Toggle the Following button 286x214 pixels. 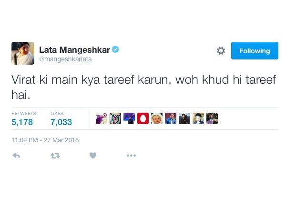pyautogui.click(x=255, y=50)
